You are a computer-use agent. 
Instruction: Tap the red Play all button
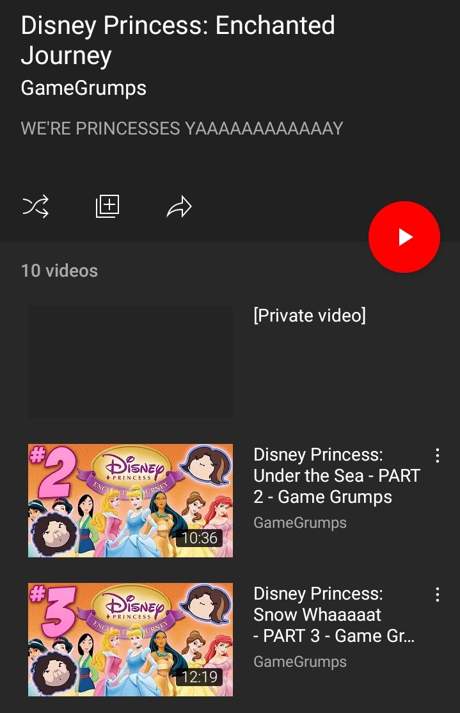tap(404, 237)
